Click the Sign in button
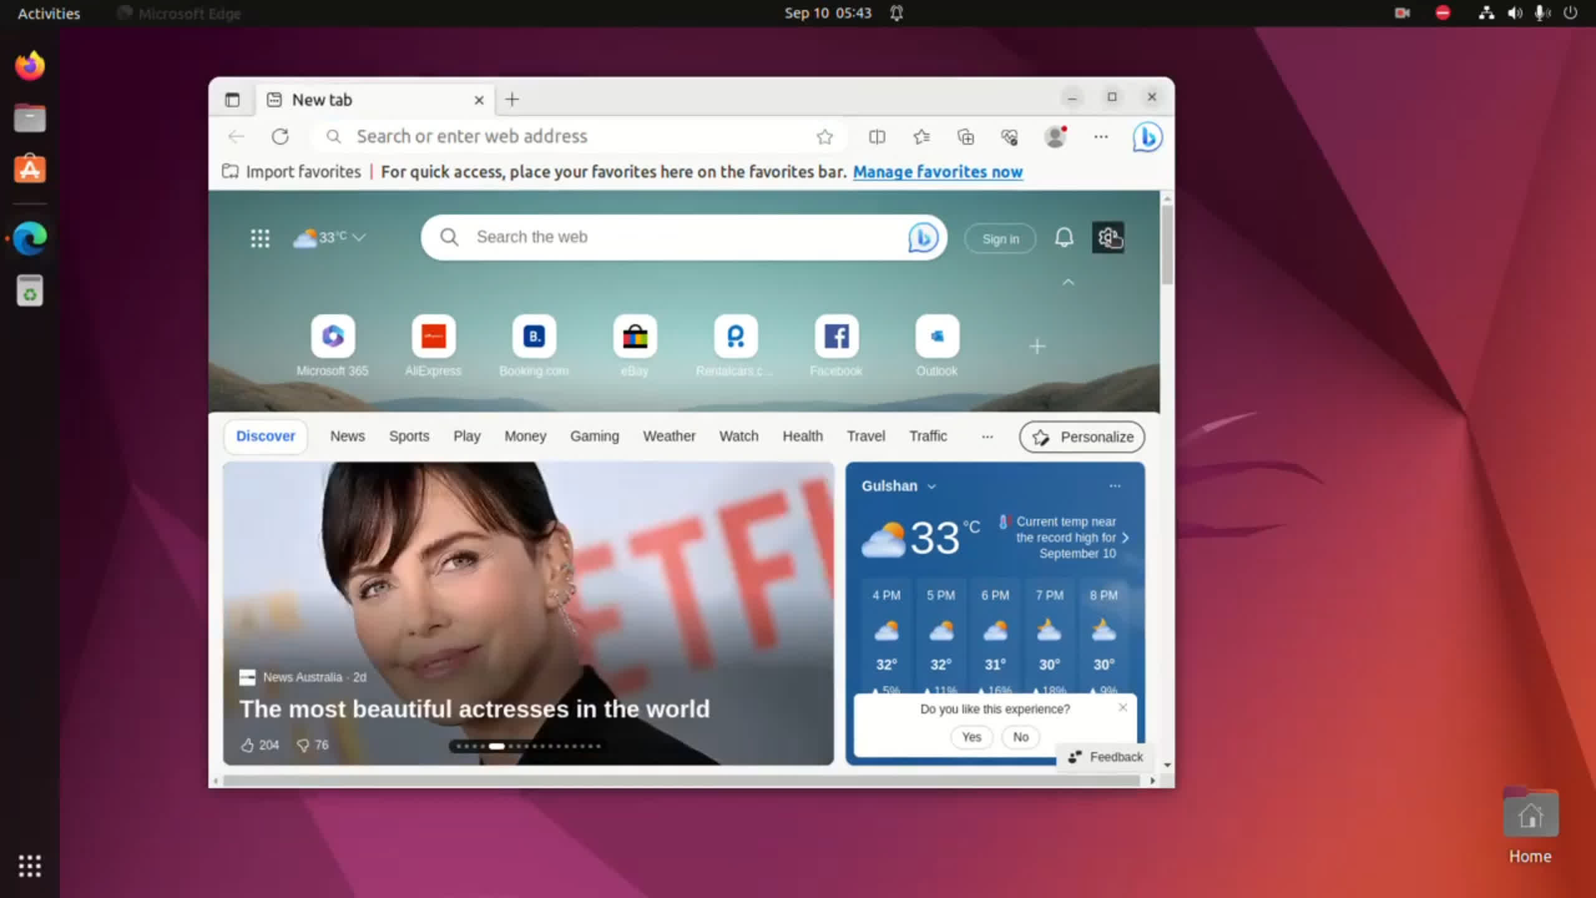Viewport: 1596px width, 898px height. tap(1000, 239)
